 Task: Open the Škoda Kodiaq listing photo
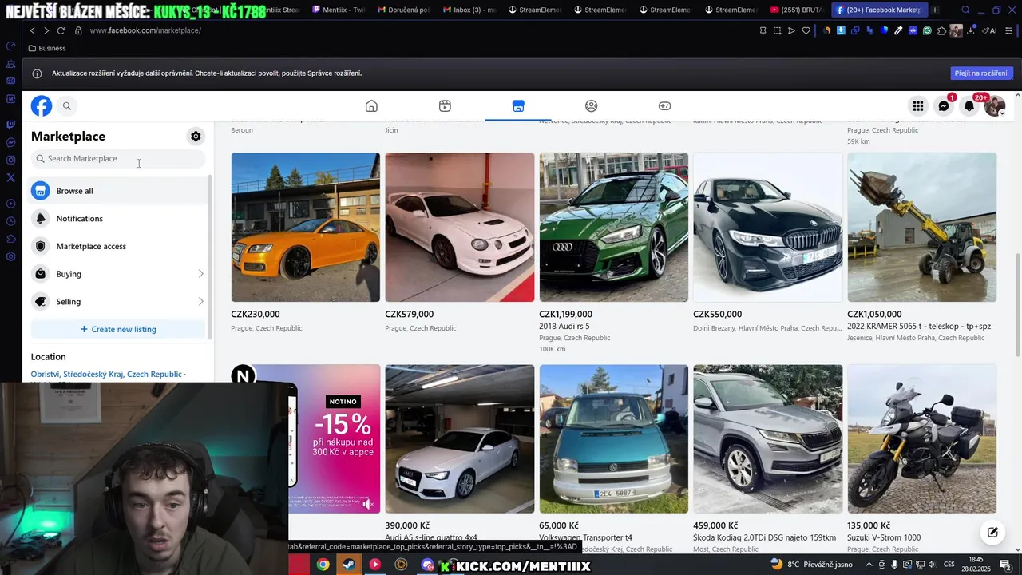coord(768,439)
